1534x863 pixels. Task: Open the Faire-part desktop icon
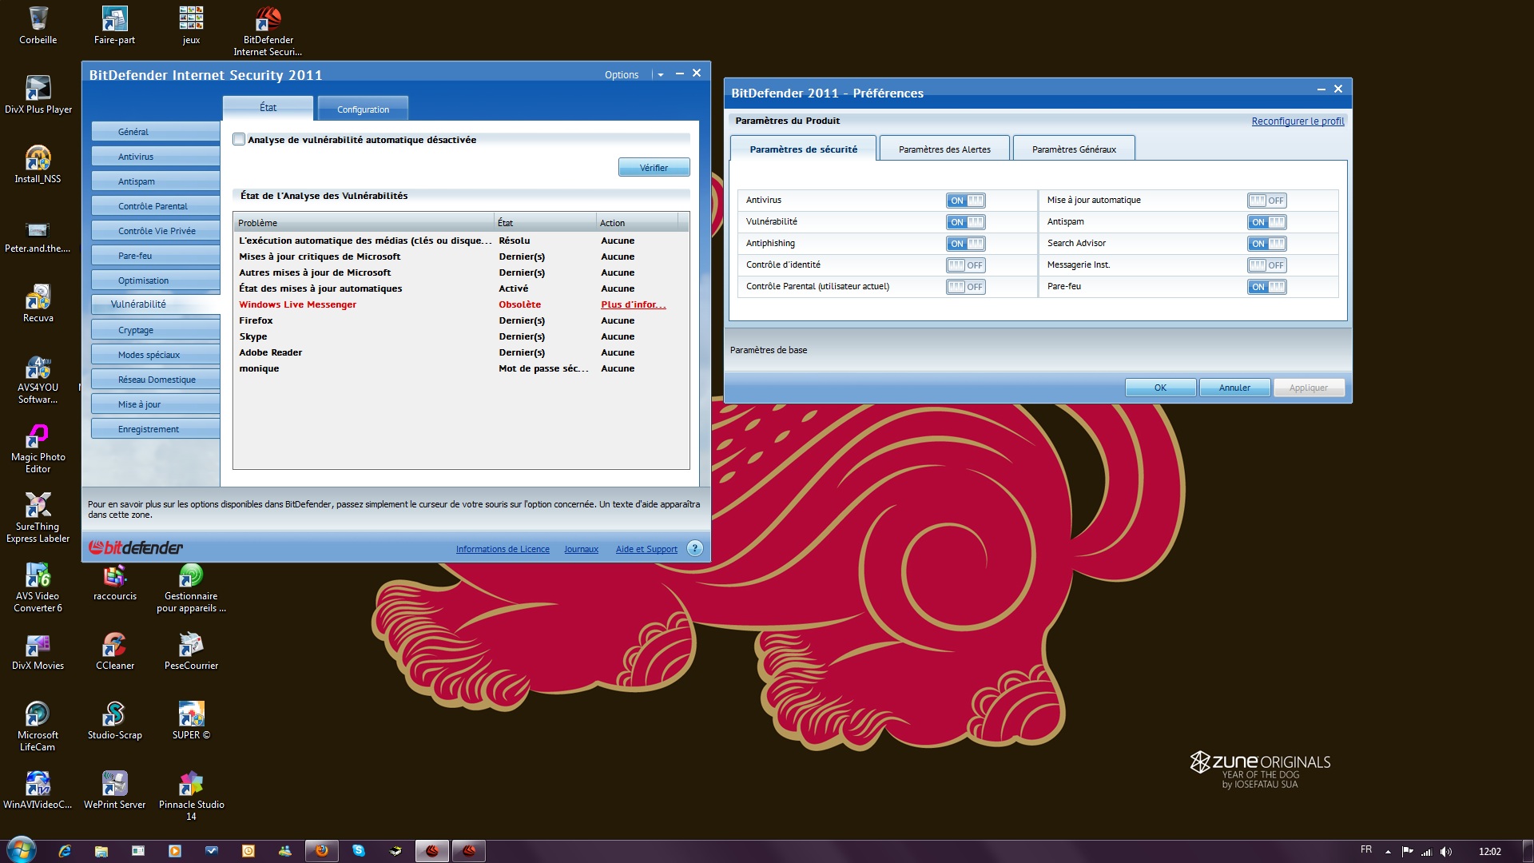(x=114, y=26)
